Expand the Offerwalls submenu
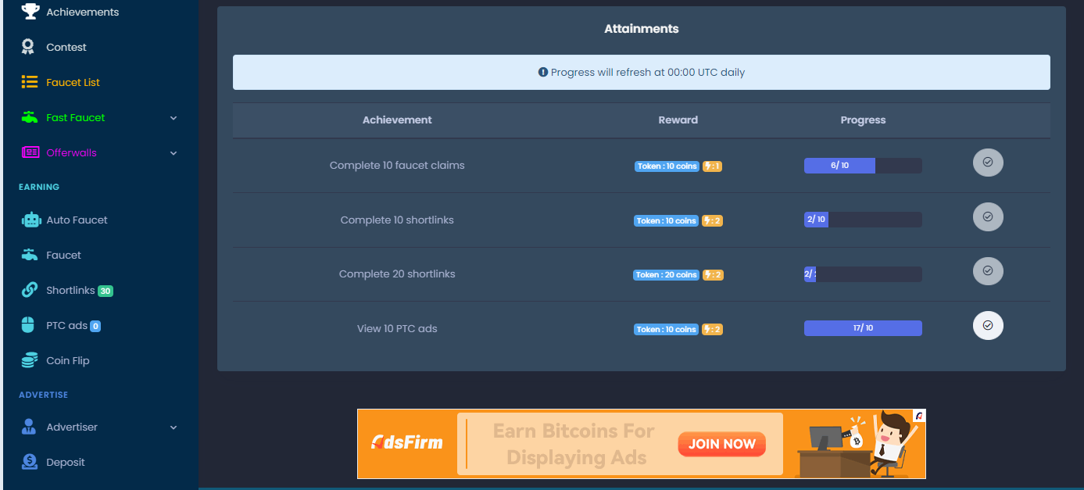The width and height of the screenshot is (1084, 490). pos(174,153)
